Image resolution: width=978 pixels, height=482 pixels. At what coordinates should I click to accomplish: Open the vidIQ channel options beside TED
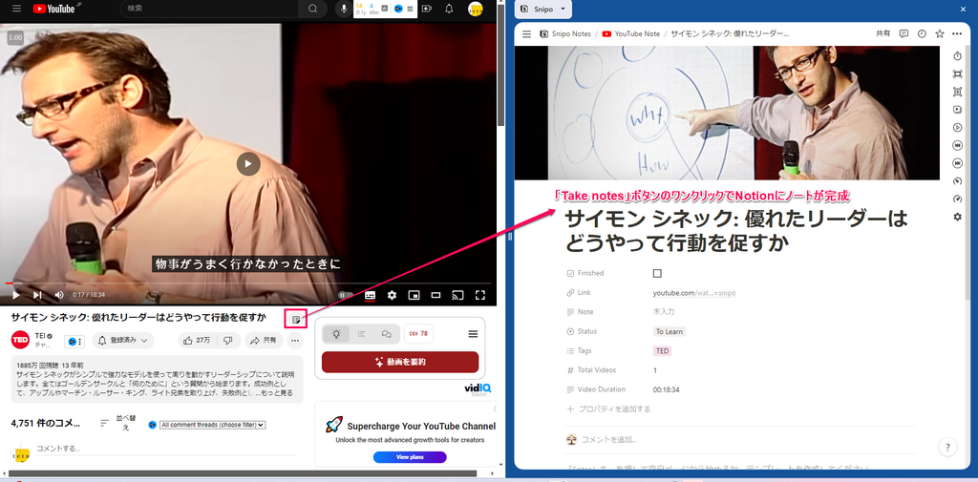coord(74,342)
